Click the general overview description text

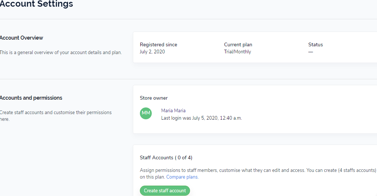click(x=60, y=53)
